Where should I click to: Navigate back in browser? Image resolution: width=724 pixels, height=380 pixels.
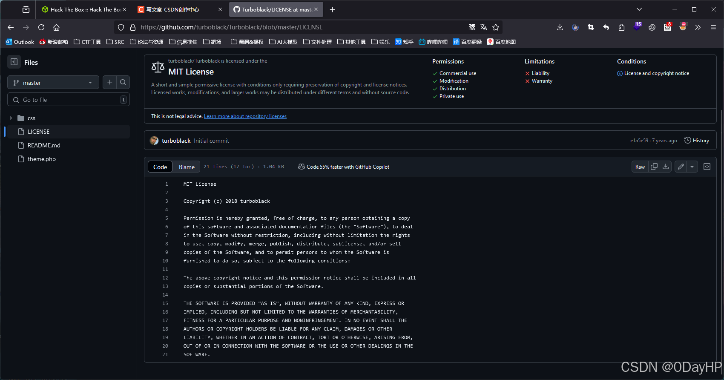11,27
